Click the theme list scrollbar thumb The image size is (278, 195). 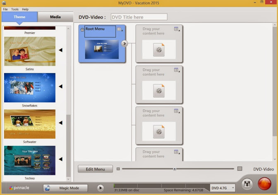point(68,145)
